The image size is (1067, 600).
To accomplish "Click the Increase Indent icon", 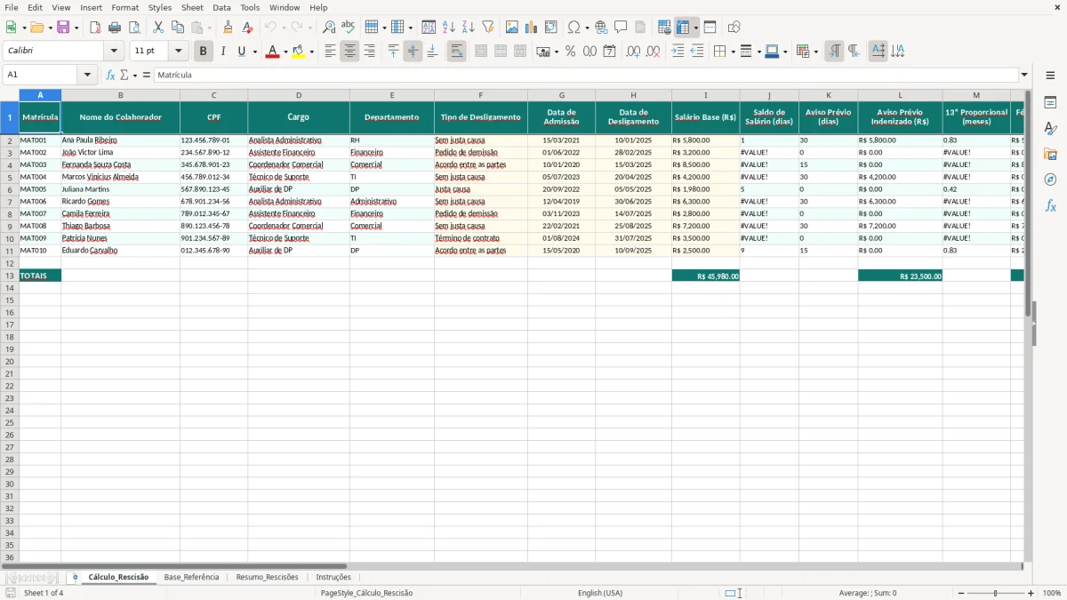I will tap(678, 52).
